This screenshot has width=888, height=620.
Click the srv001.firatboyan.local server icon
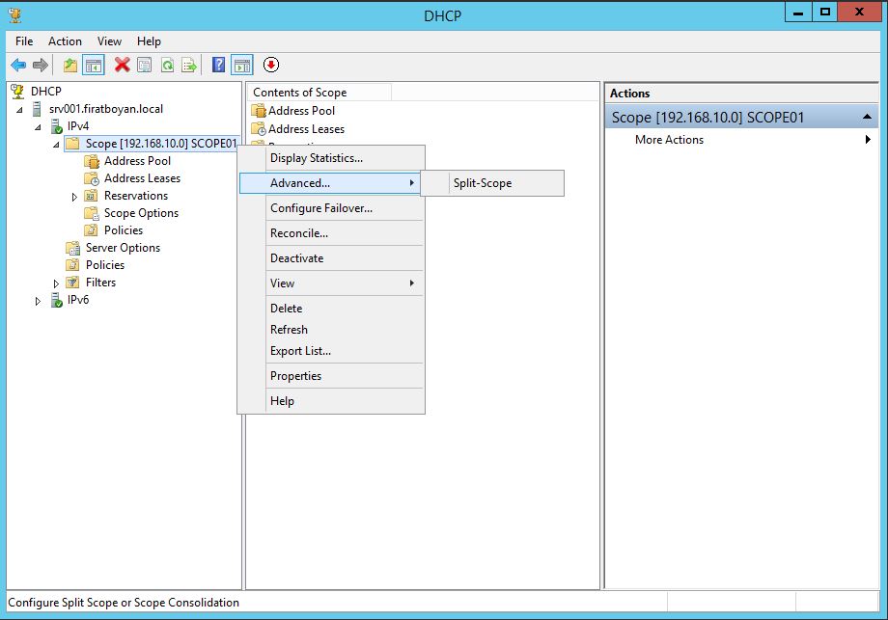pyautogui.click(x=38, y=109)
